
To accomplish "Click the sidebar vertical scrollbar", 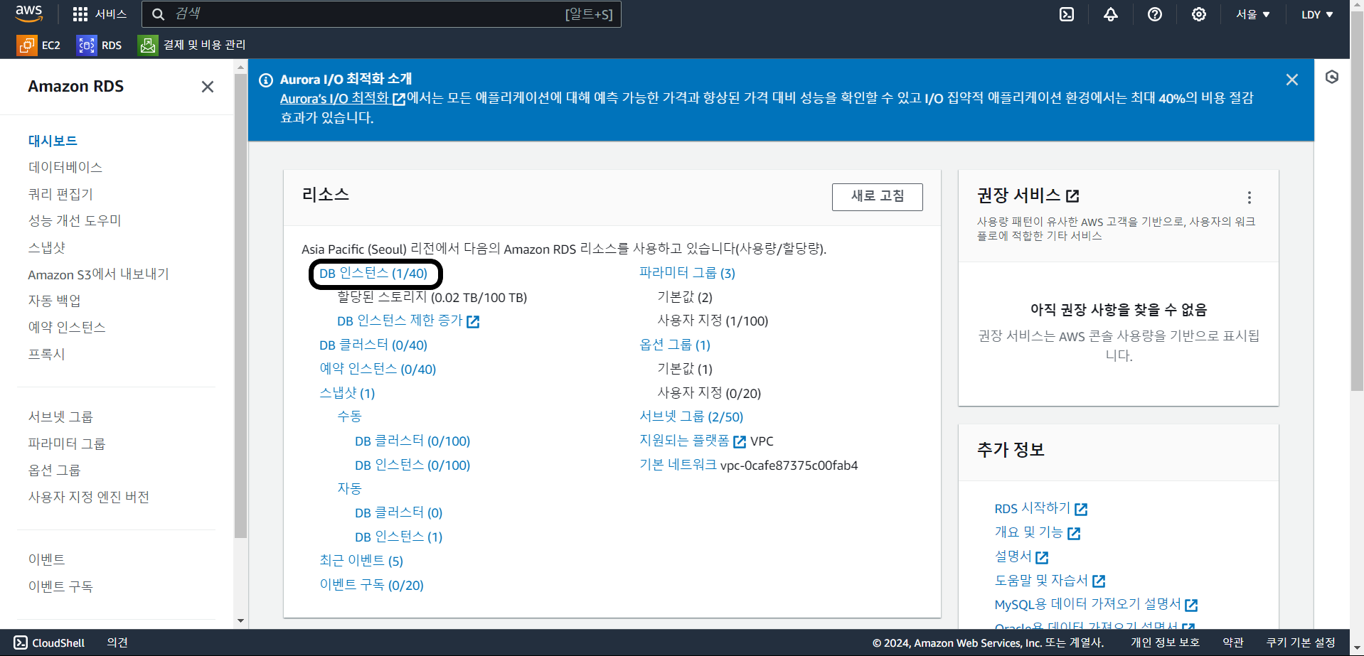I will pyautogui.click(x=240, y=306).
